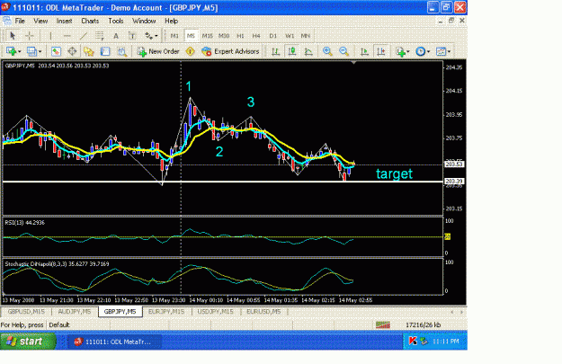Screen dimensions: 562x364
Task: Click the chart shift triangle marker
Action: [x=353, y=63]
